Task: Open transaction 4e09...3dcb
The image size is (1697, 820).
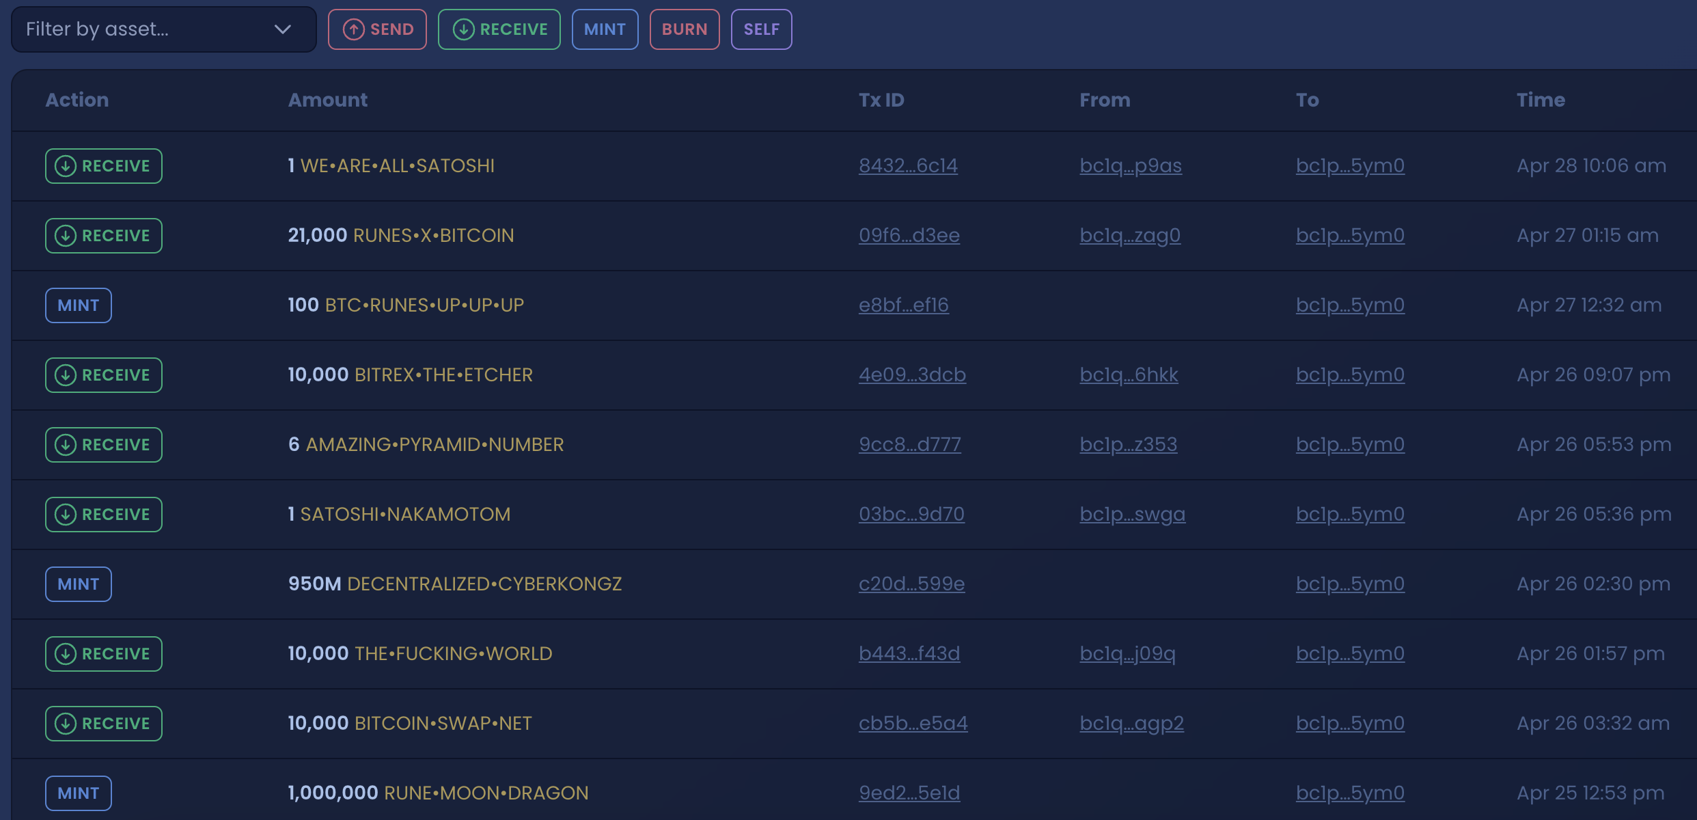Action: (912, 374)
